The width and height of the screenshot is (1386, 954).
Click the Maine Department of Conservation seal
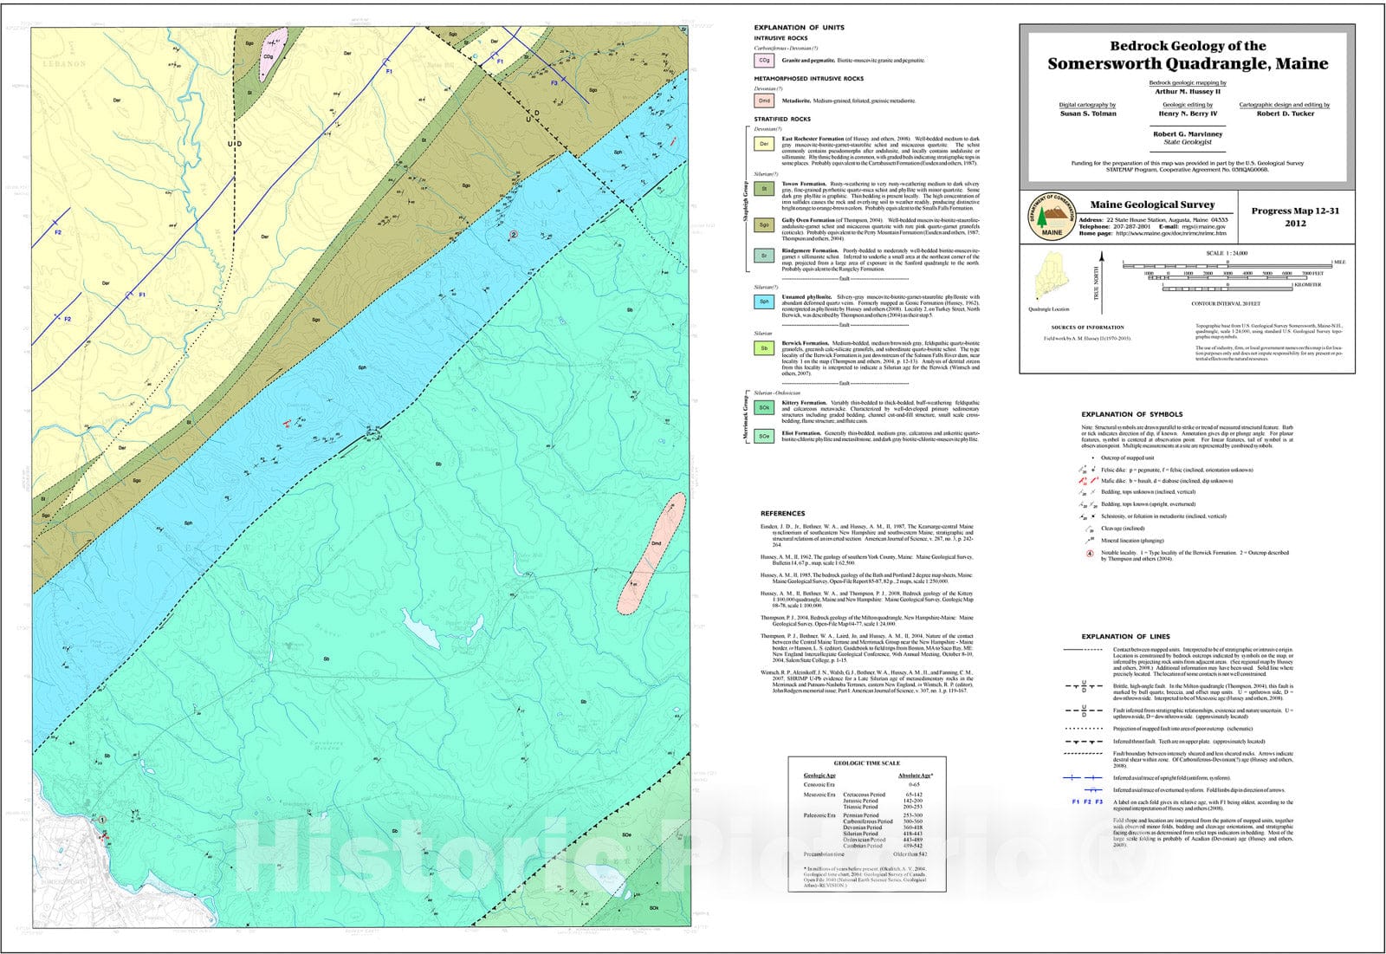(1052, 217)
